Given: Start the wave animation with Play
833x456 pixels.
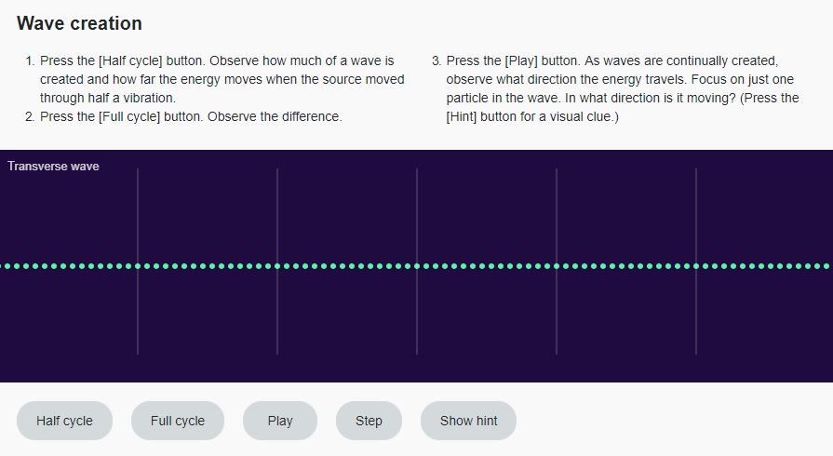Looking at the screenshot, I should click(x=280, y=421).
